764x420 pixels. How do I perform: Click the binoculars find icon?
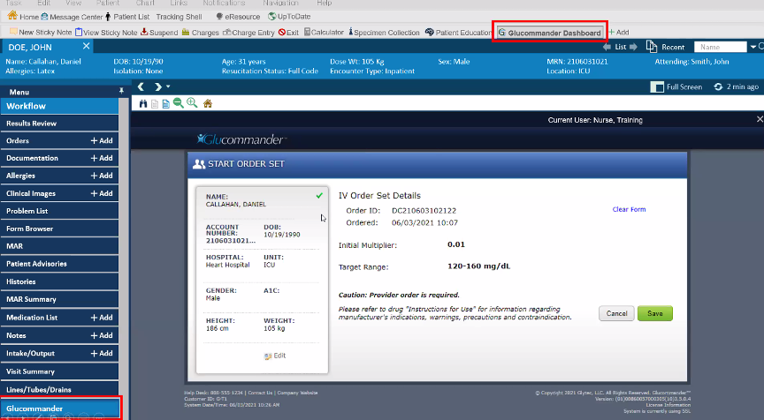coord(143,103)
